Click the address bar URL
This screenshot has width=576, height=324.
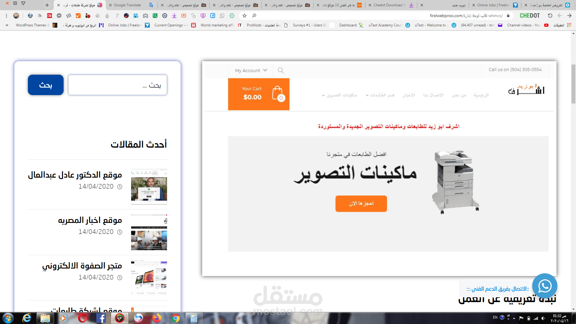(466, 16)
